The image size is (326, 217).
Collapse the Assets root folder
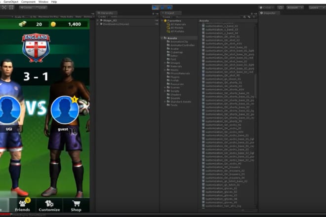(x=163, y=38)
